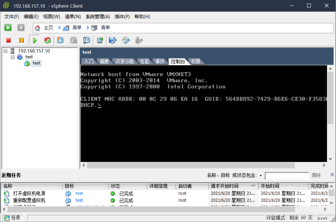Click console horizontal scrollbar right arrow
The height and width of the screenshot is (222, 336).
click(x=324, y=165)
